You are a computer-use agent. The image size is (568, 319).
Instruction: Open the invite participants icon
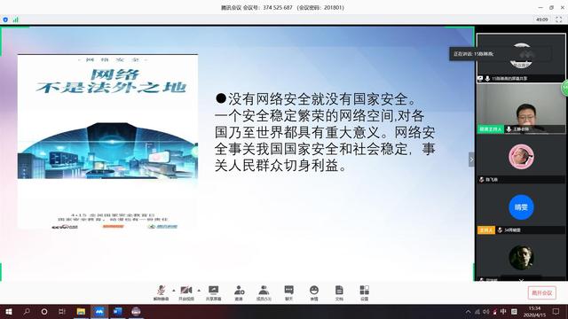239,292
